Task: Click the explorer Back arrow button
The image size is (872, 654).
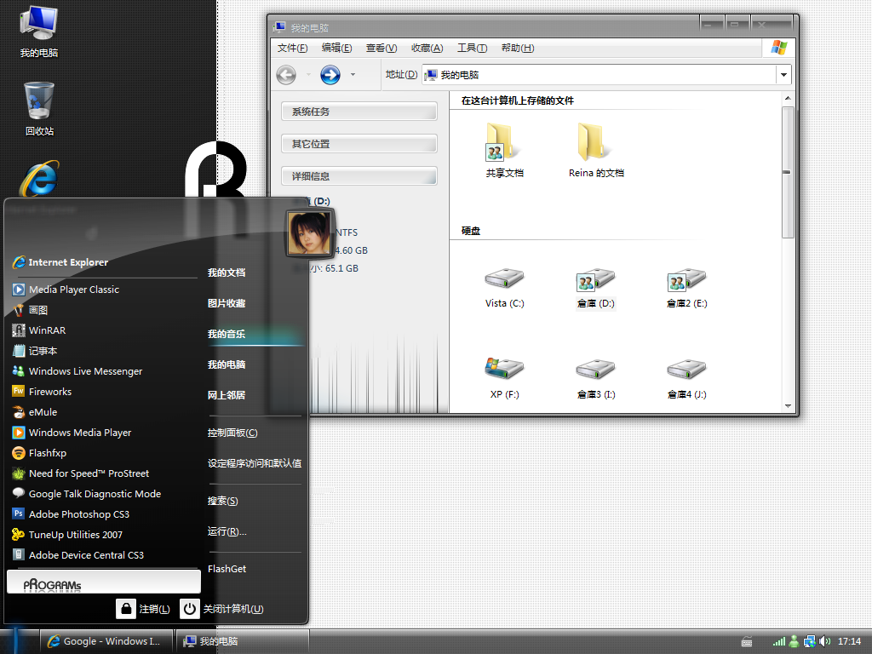Action: point(286,75)
